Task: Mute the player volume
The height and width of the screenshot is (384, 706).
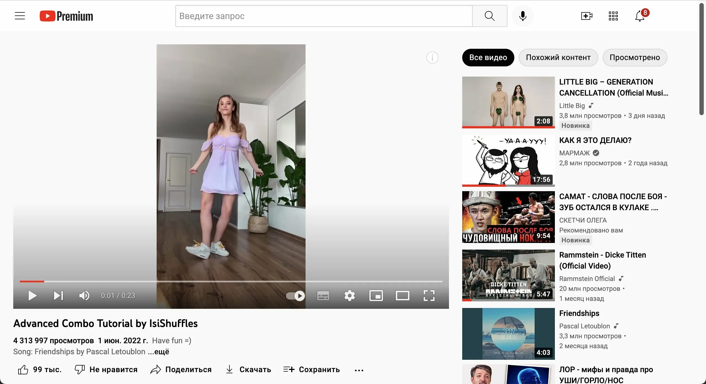Action: pyautogui.click(x=84, y=296)
